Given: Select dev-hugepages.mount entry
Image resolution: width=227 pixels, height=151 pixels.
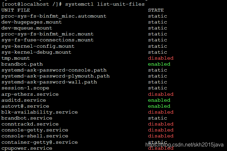Looking at the screenshot, I should (x=32, y=22).
